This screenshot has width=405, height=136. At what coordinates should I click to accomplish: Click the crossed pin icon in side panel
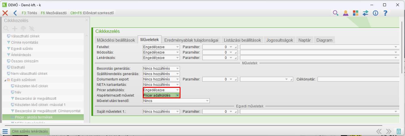[32, 28]
